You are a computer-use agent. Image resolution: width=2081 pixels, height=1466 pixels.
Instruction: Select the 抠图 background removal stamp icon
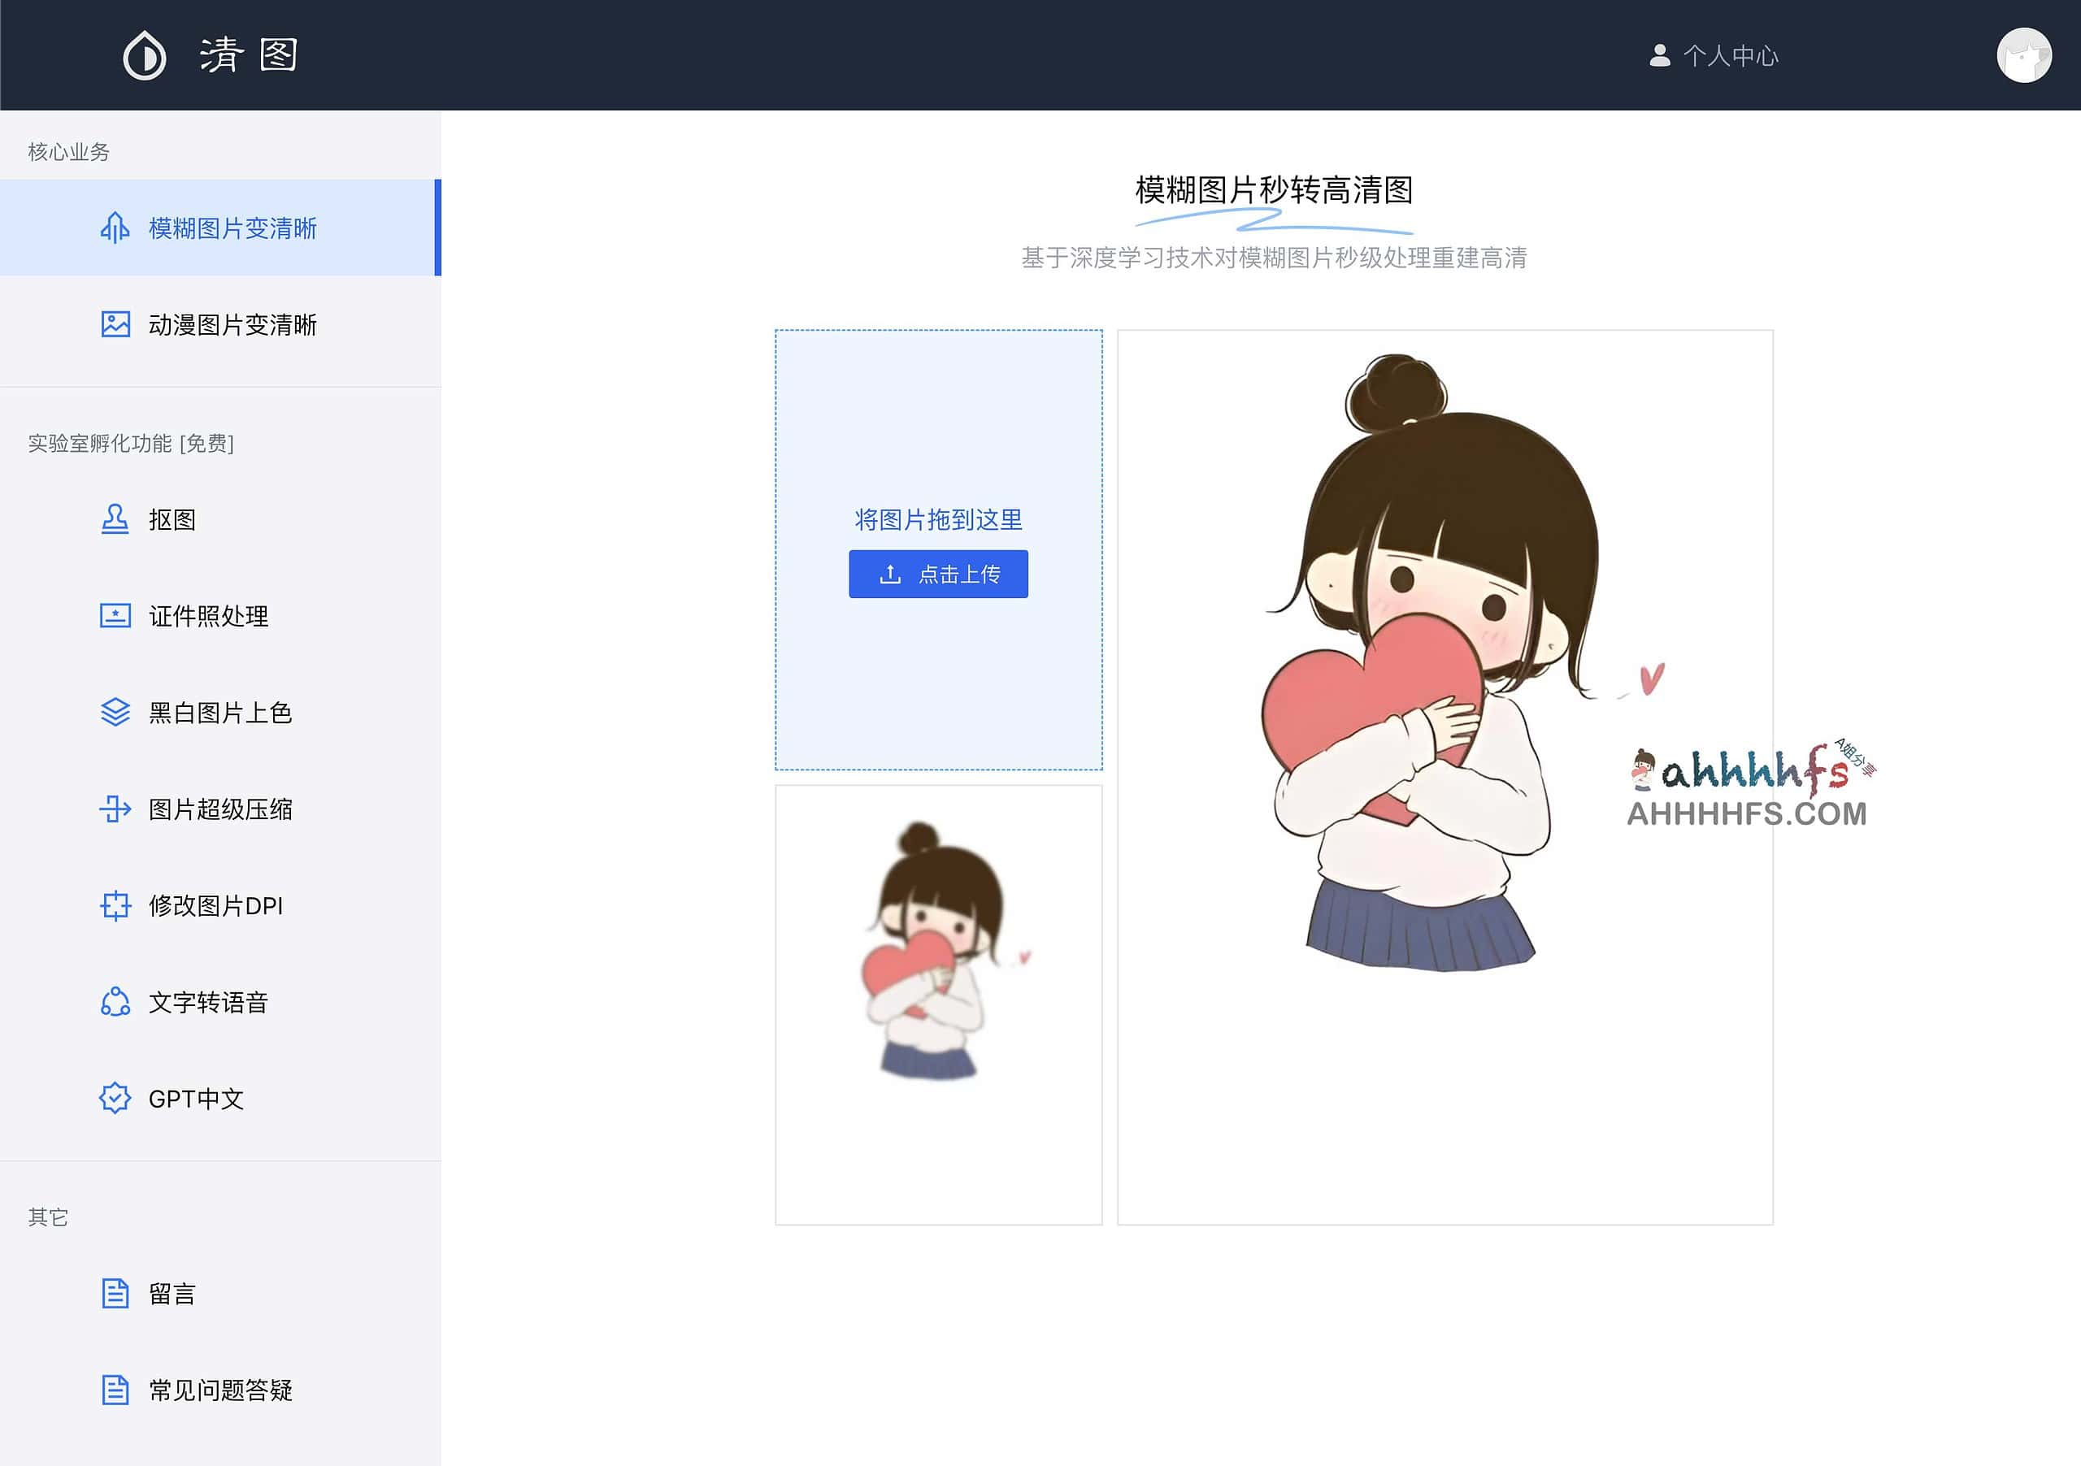coord(114,519)
